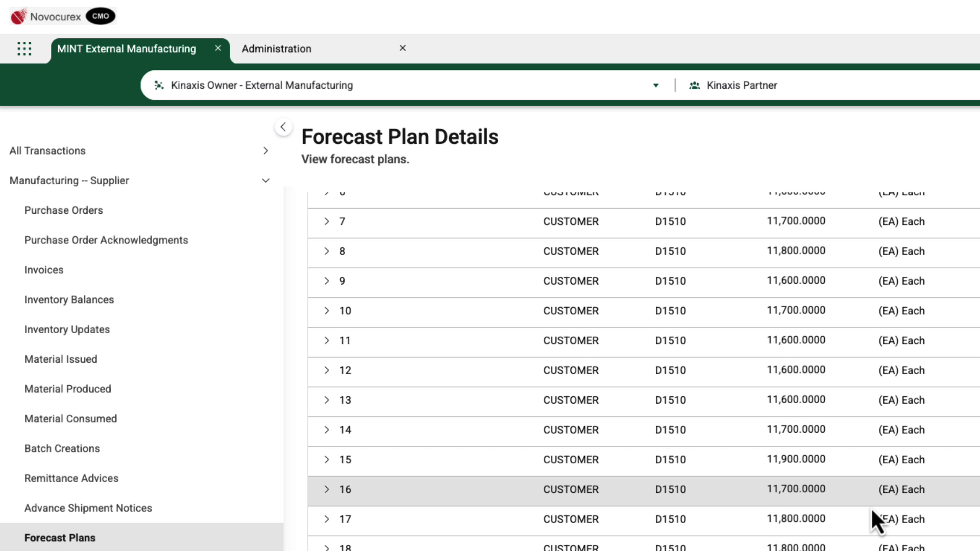Screen dimensions: 980x551
Task: Open the app launcher grid icon
Action: pos(24,48)
